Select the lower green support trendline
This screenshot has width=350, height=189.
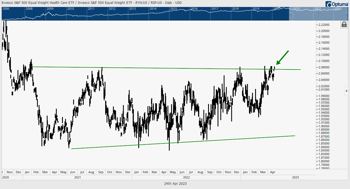coord(183,142)
